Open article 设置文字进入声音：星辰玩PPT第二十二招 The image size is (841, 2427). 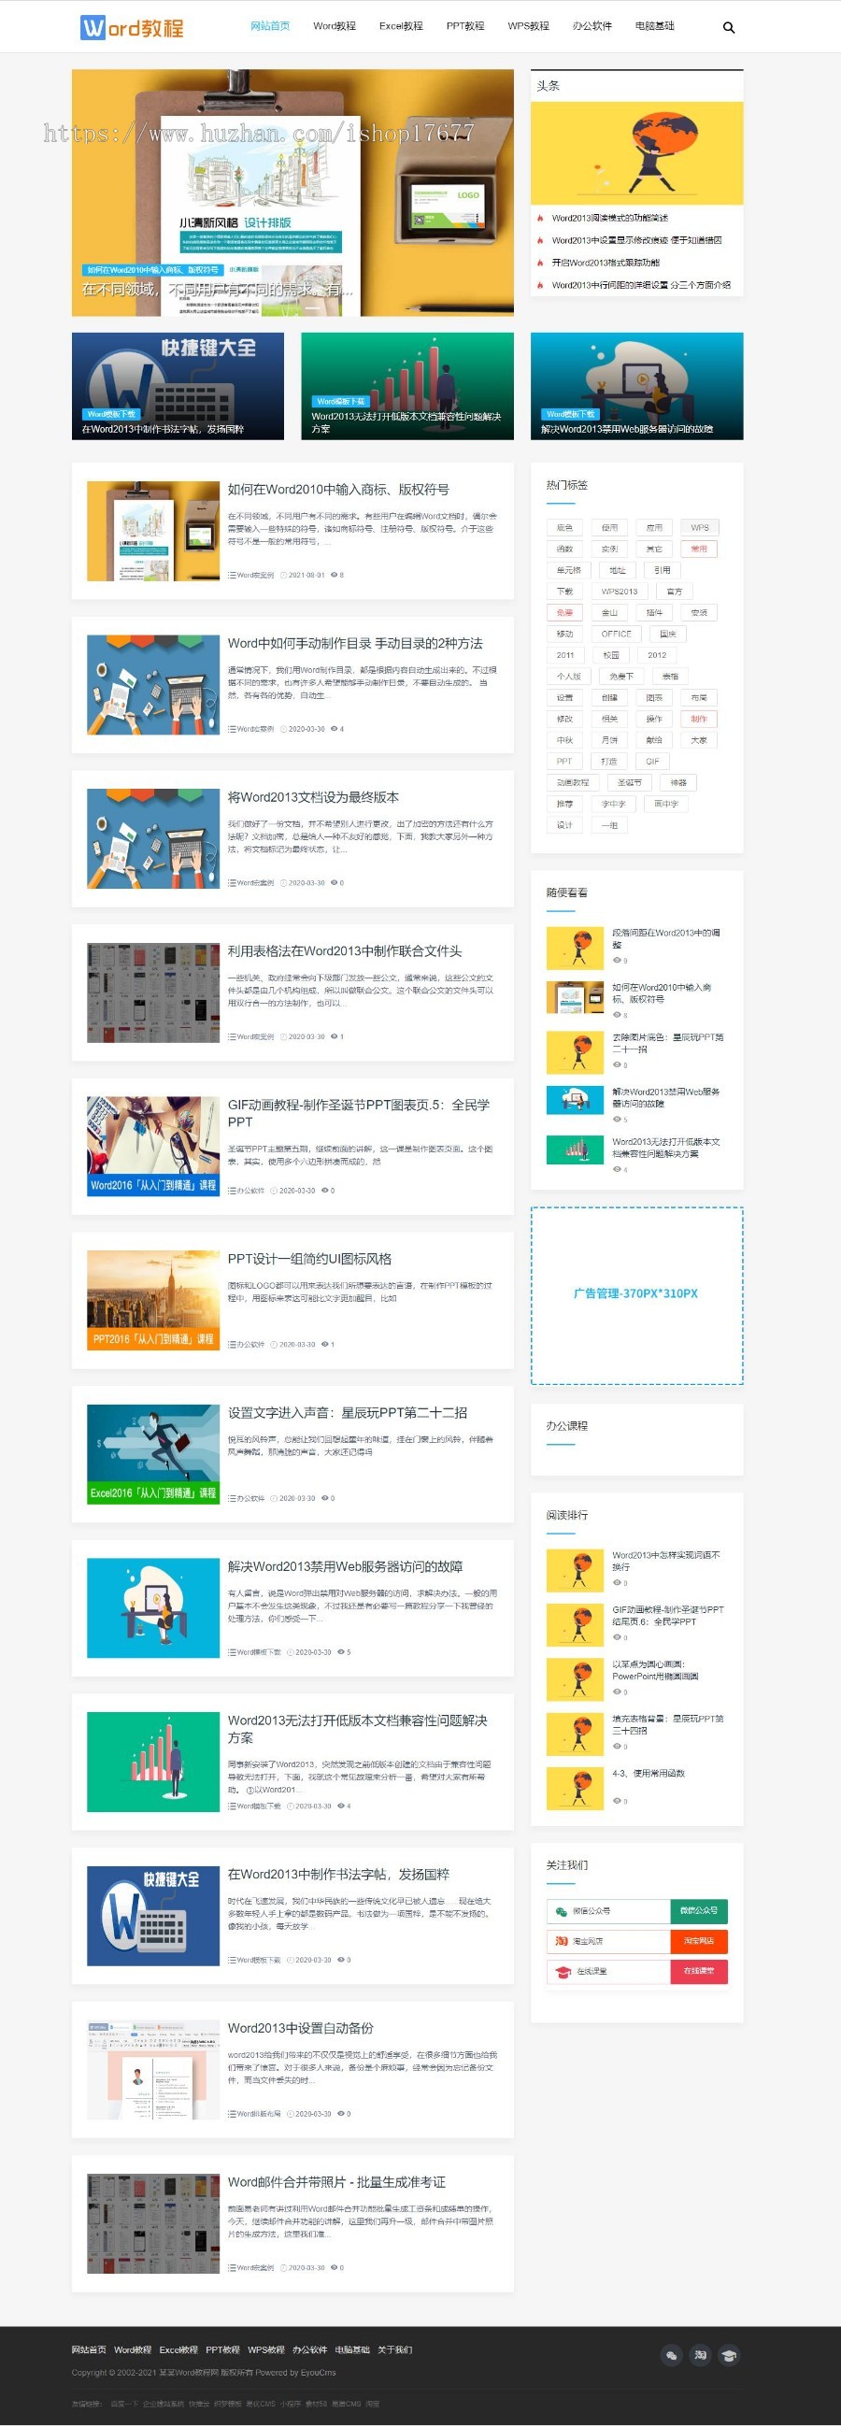(x=348, y=1412)
